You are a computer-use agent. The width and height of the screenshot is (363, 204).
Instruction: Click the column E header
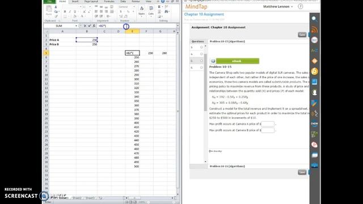tap(132, 31)
